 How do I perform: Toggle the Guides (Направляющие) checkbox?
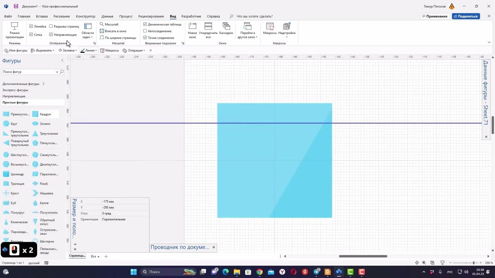[x=51, y=35]
